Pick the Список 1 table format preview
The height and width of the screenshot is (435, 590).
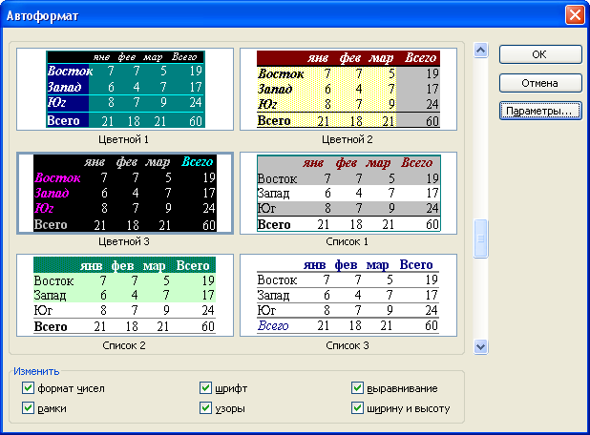point(348,194)
